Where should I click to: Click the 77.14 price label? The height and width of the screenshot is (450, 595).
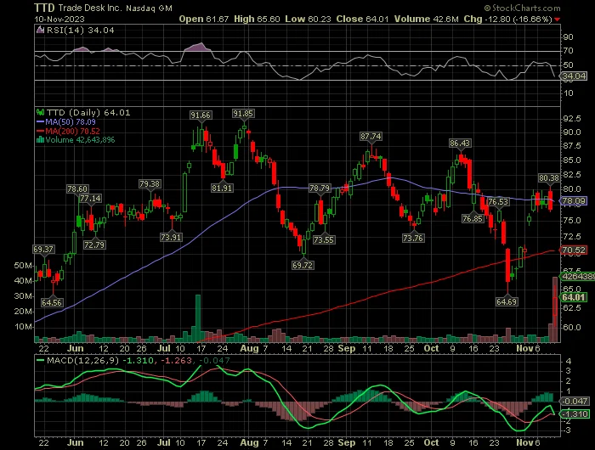point(90,199)
